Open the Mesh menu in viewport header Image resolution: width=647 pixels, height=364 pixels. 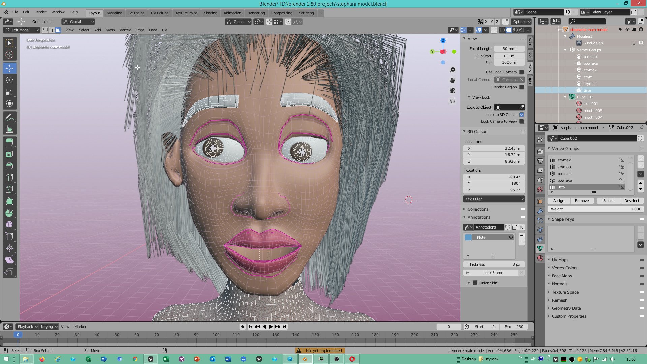coord(110,30)
